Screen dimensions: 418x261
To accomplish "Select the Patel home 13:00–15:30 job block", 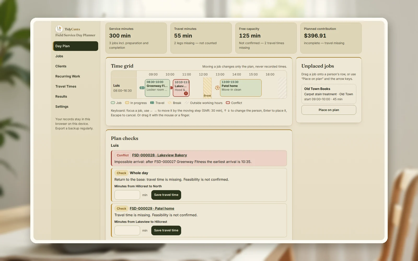I will [x=241, y=88].
